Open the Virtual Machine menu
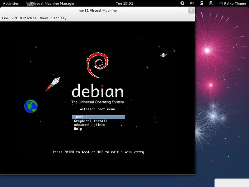Screen dimensions: 249x187 pyautogui.click(x=24, y=18)
